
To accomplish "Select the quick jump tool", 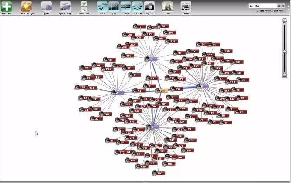I will click(65, 6).
